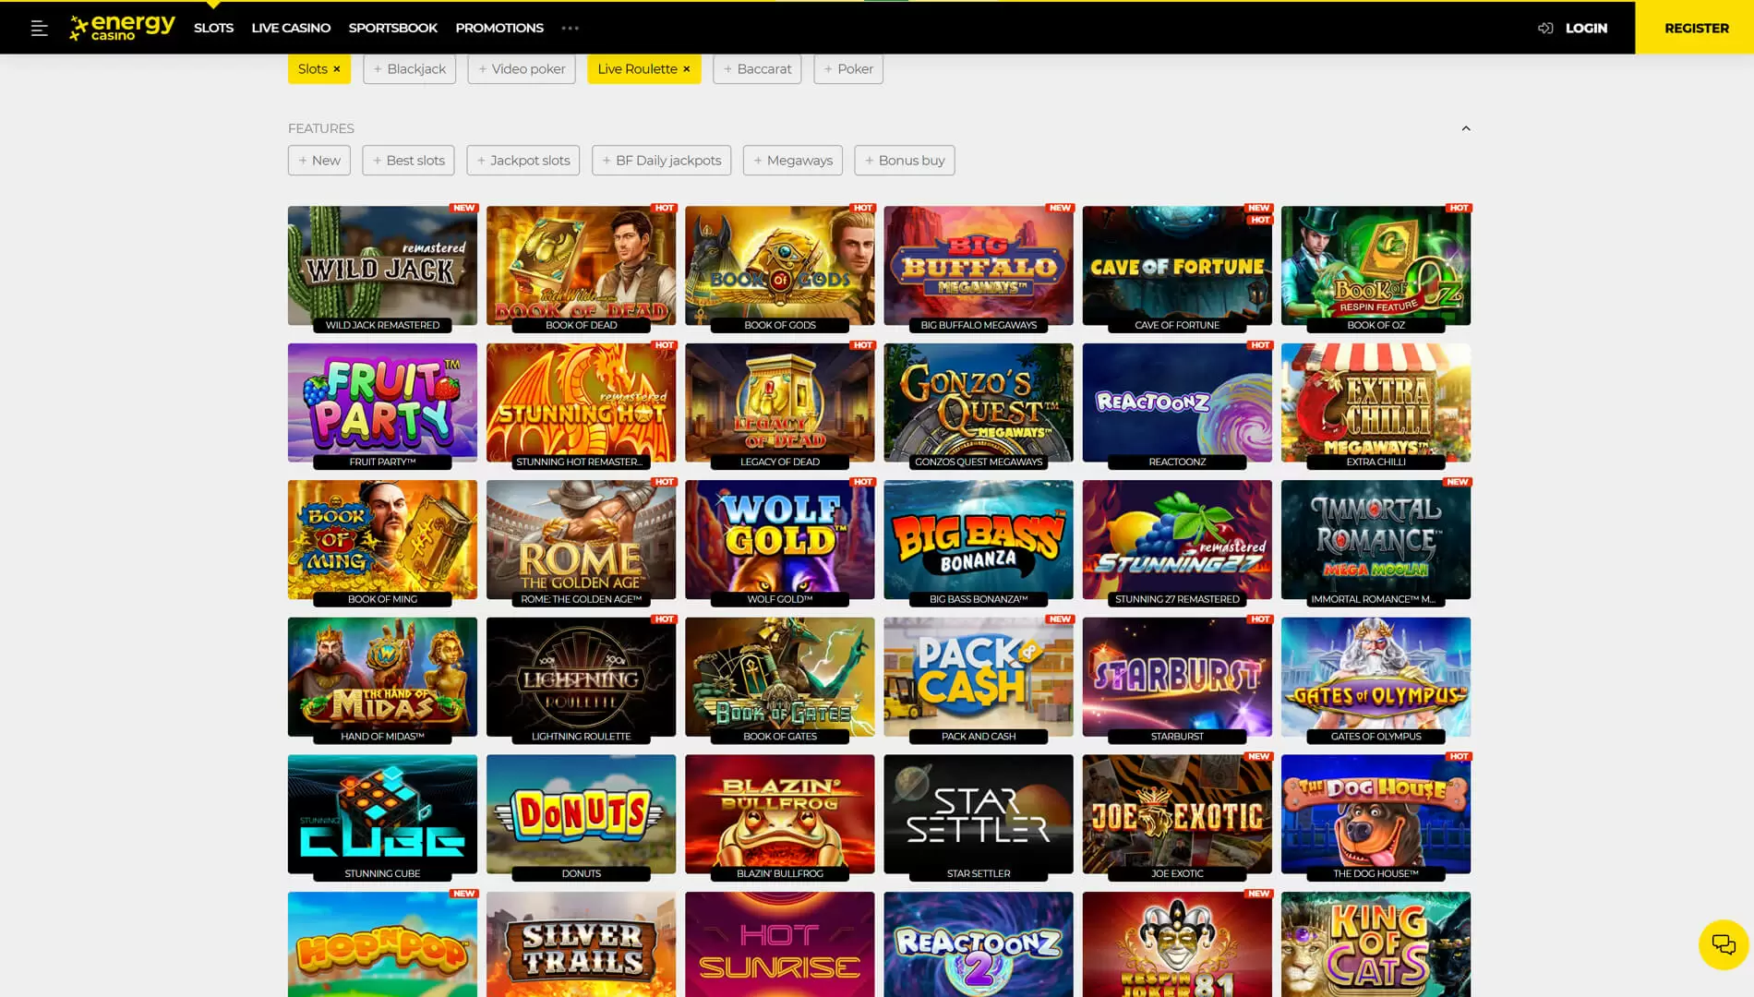Remove Live Roulette filter via x icon
Viewport: 1754px width, 997px height.
[x=687, y=69]
